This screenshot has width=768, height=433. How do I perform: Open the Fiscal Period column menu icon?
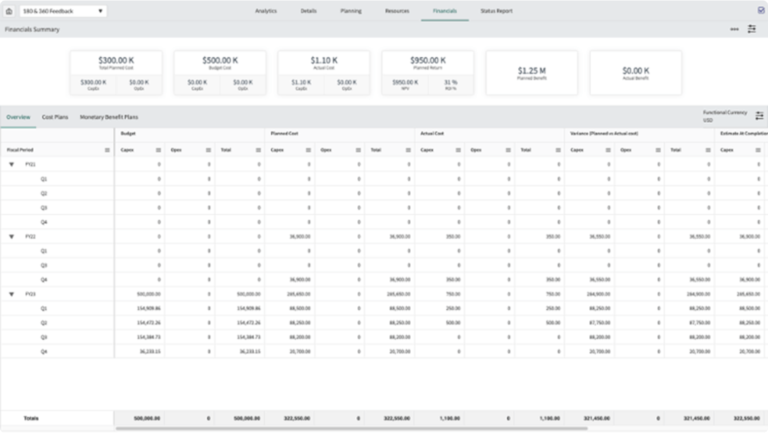click(x=107, y=149)
